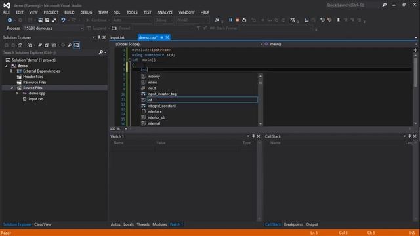Viewport: 420px width, 236px height.
Task: Click the Navigate Backward toolbar arrow
Action: coord(10,20)
